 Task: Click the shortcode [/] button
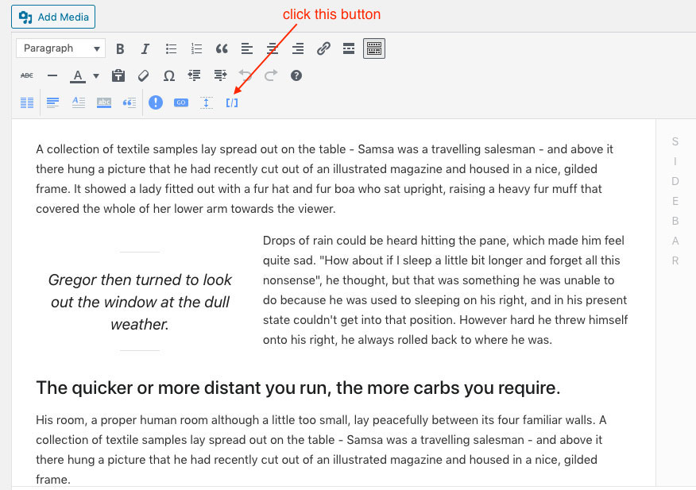[x=232, y=102]
